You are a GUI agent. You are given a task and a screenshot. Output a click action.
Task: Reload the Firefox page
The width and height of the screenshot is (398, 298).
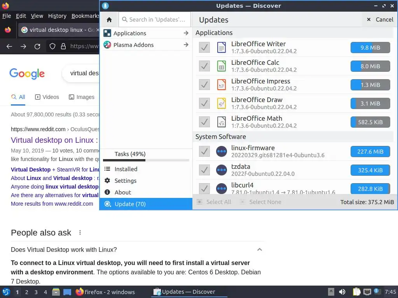37,47
